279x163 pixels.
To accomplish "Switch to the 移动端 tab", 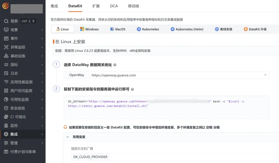I will coord(133,6).
